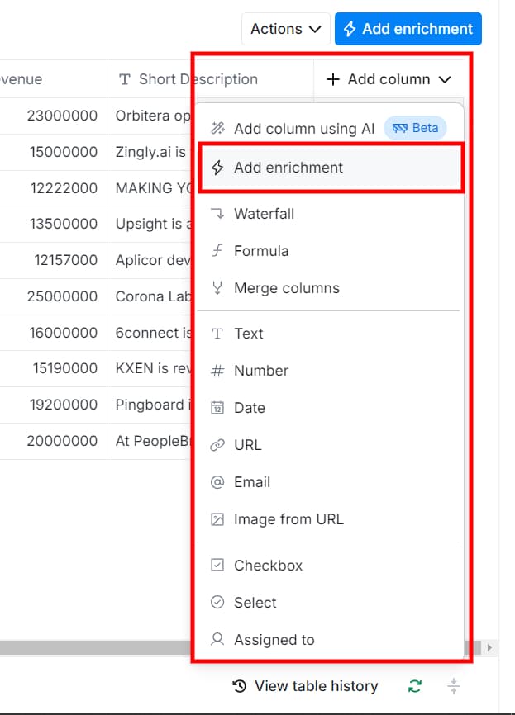Click the row height adjustment icon
Screen dimensions: 515x715
pos(454,686)
